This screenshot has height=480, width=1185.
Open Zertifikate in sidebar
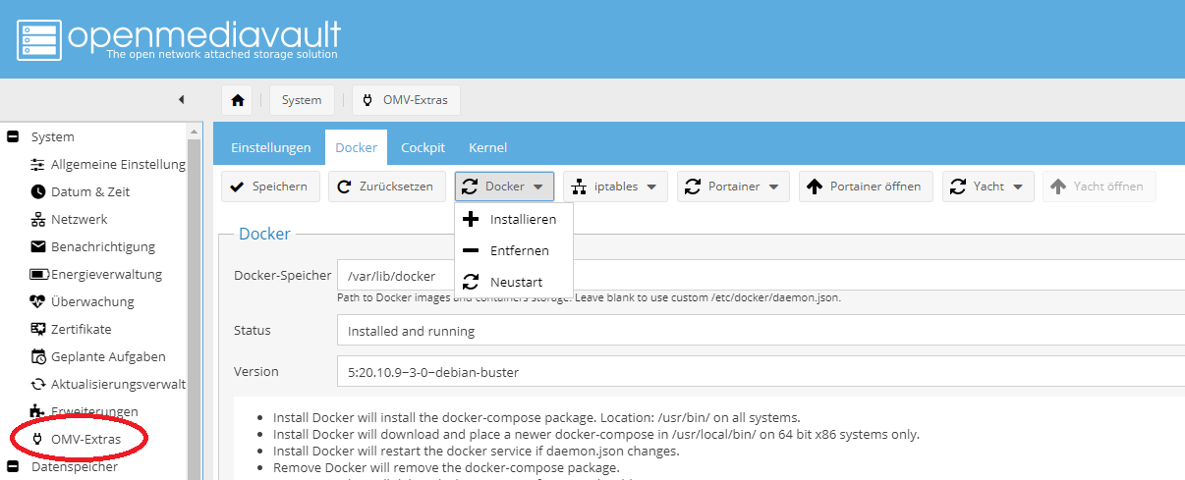click(82, 329)
